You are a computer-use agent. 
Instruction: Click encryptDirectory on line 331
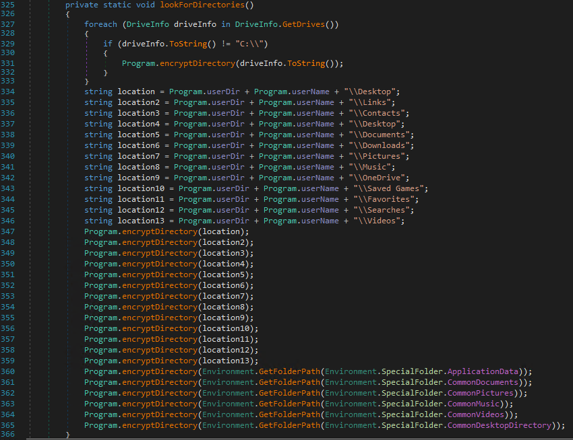pyautogui.click(x=198, y=63)
